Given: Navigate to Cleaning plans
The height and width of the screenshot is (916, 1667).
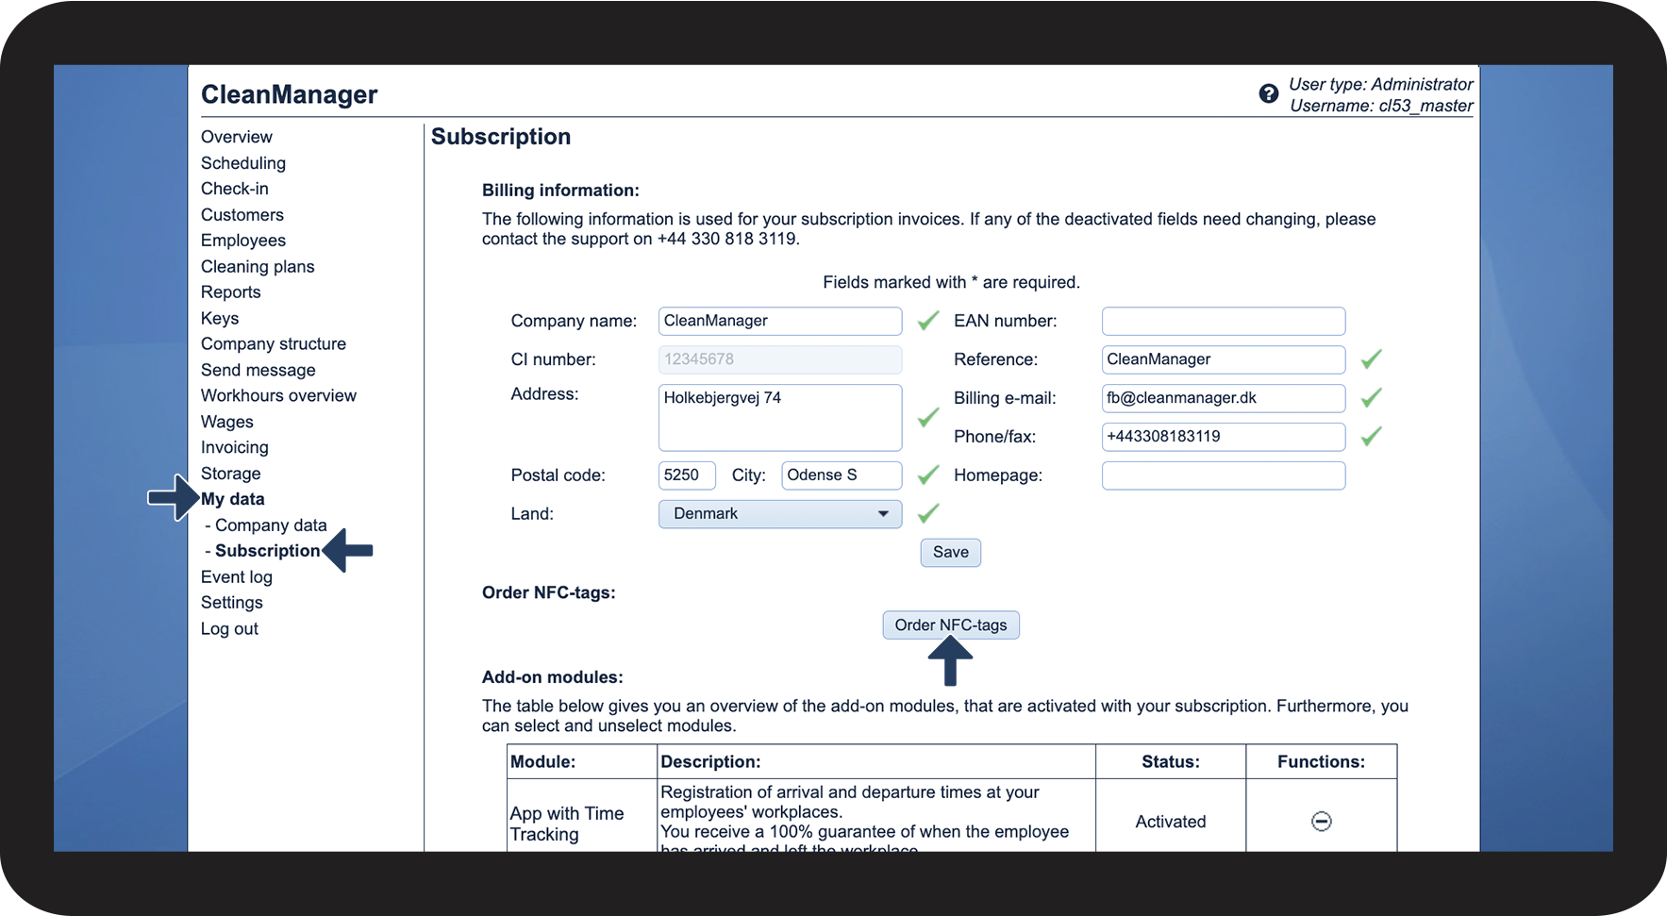Looking at the screenshot, I should 258,267.
